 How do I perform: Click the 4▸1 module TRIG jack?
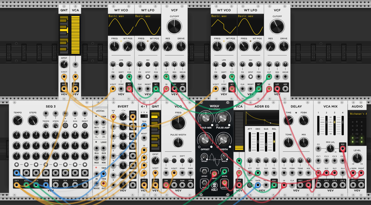click(144, 125)
